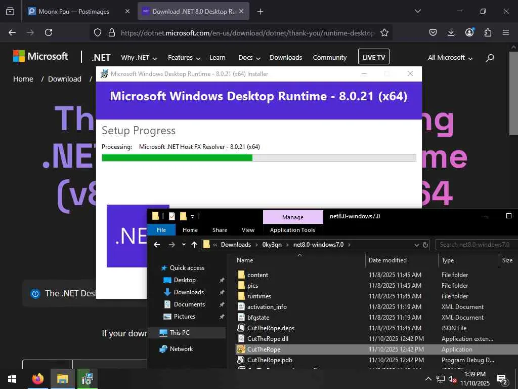Viewport: 518px width, 389px height.
Task: Click the Firefox tab manager icon
Action: click(x=10, y=11)
